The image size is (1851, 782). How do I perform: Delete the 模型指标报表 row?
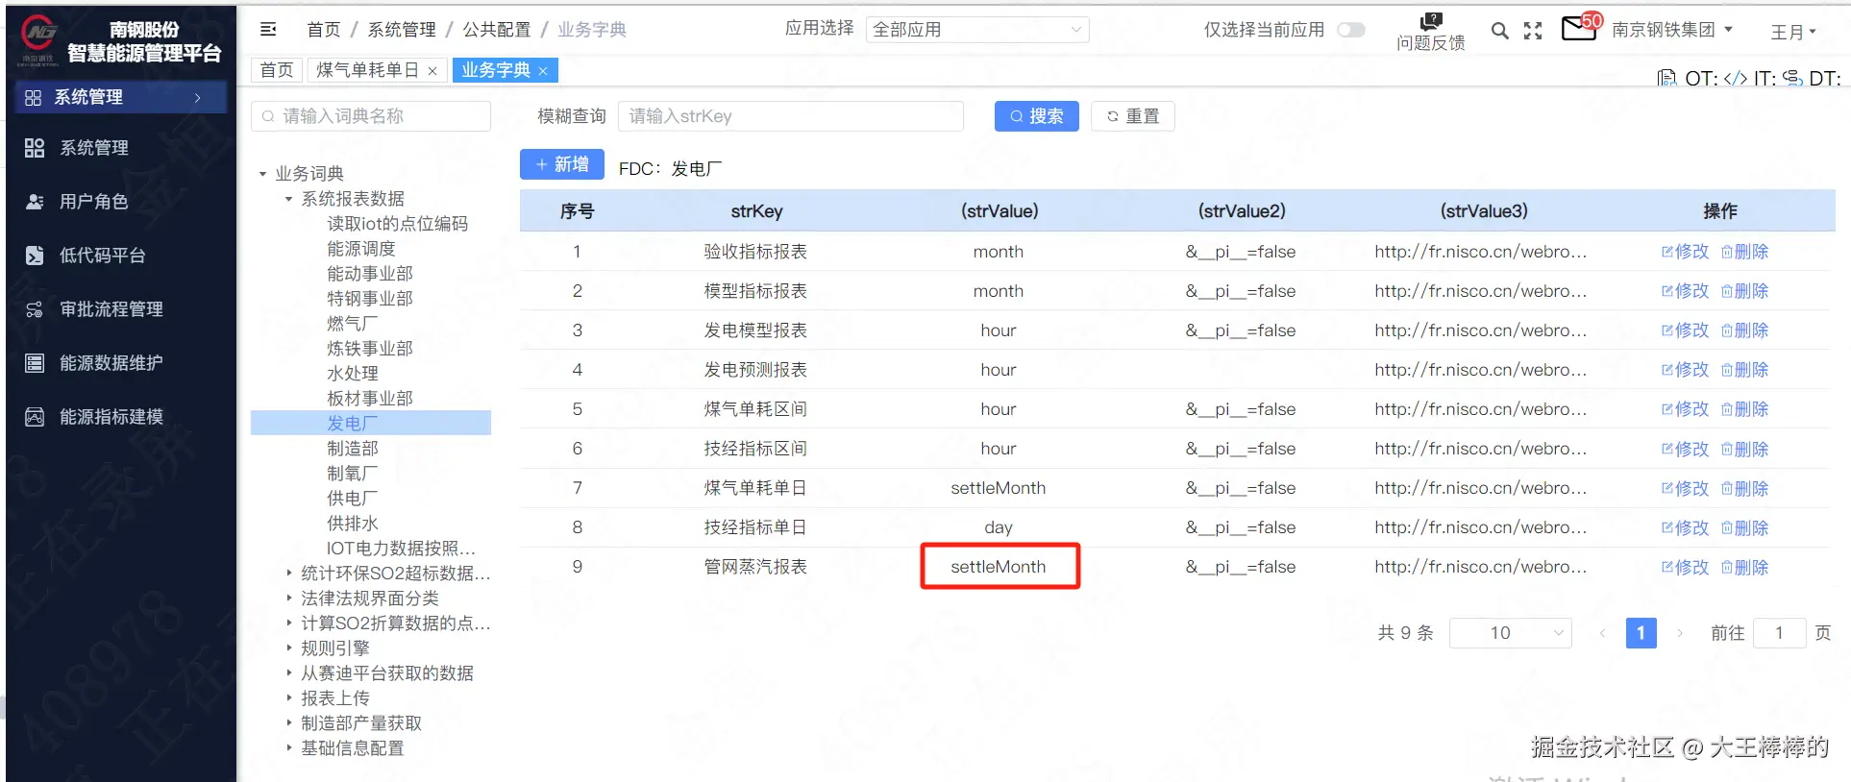(x=1744, y=291)
